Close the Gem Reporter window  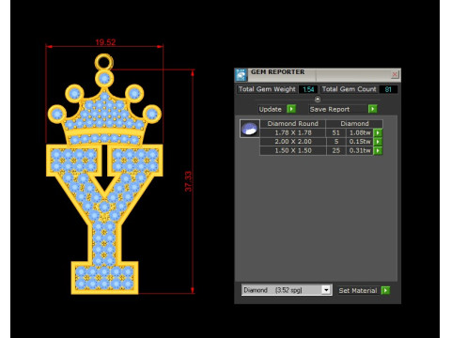[x=395, y=74]
